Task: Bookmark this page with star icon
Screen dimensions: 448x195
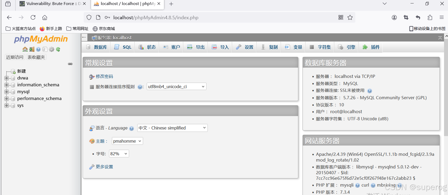Action: pos(350,17)
